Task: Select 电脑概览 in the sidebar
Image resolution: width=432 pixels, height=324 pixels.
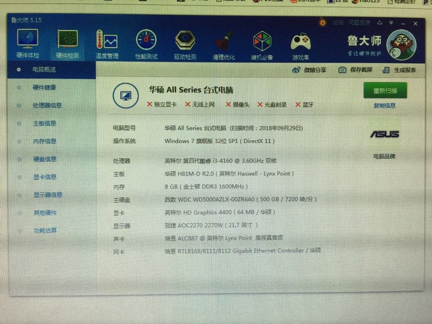Action: pos(51,70)
